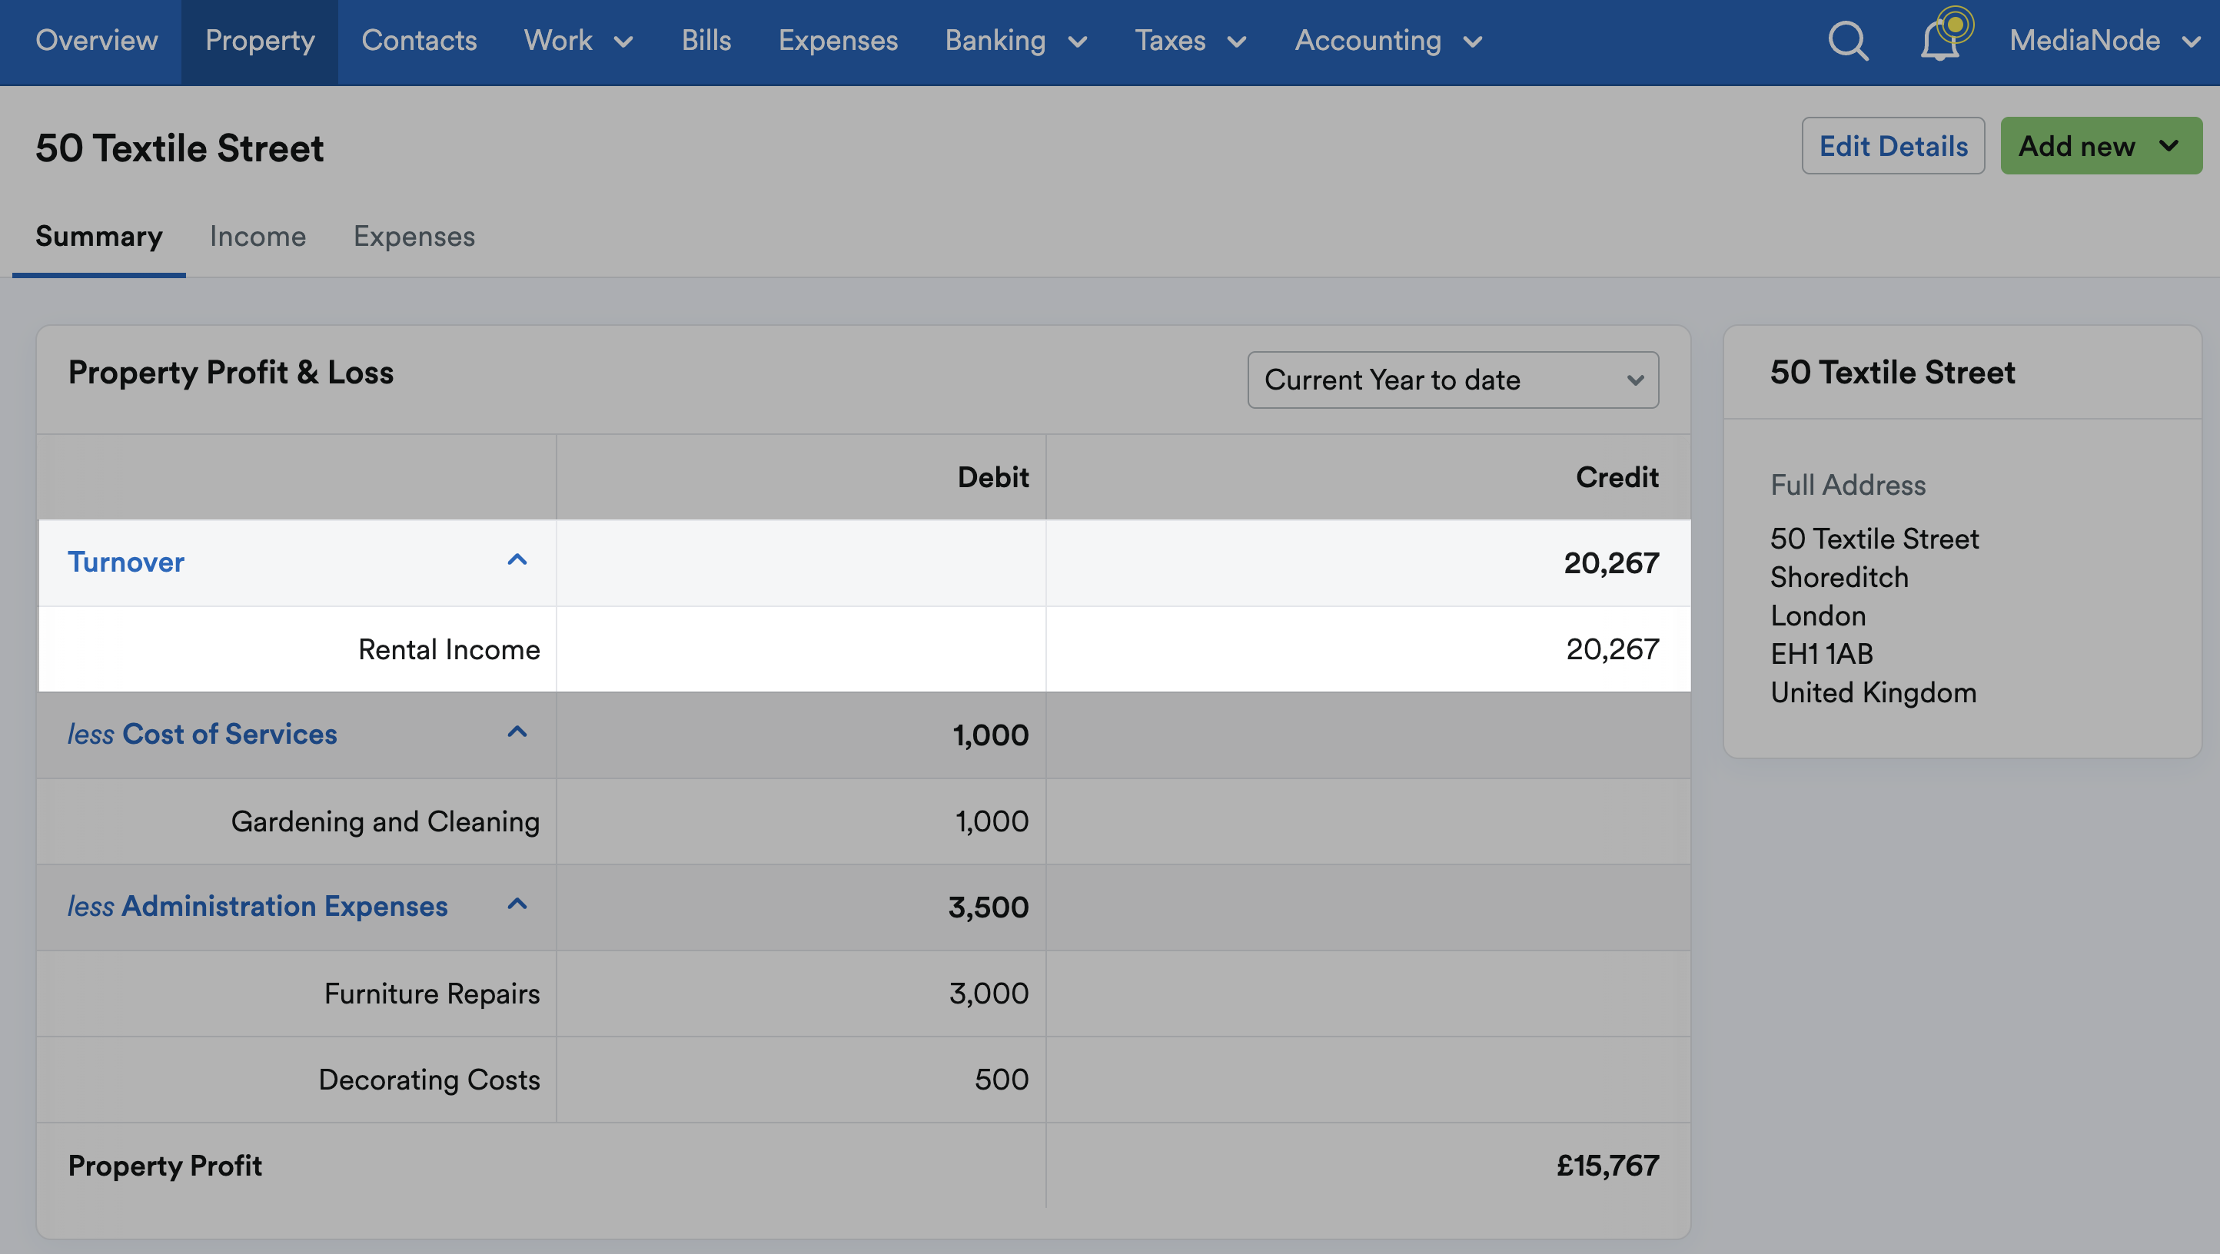Open the search magnifier icon
The image size is (2220, 1254).
[1848, 41]
